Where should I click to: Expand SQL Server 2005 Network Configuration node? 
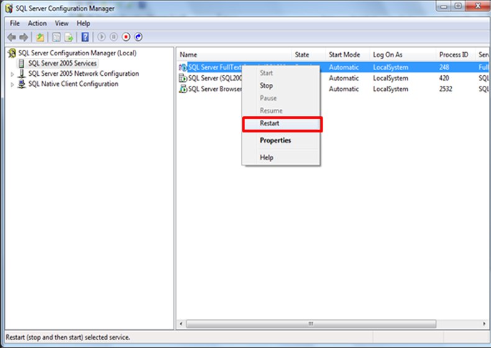pyautogui.click(x=12, y=74)
